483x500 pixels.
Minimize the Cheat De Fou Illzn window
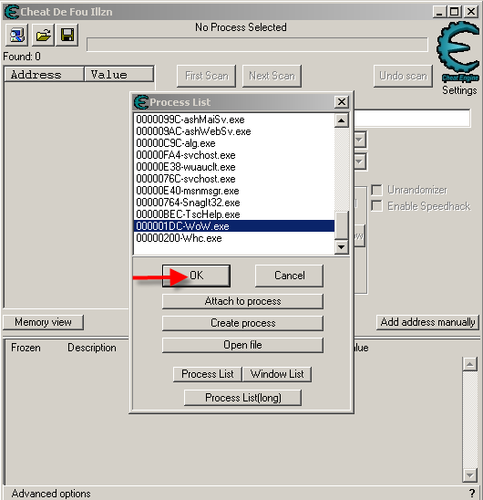[439, 12]
